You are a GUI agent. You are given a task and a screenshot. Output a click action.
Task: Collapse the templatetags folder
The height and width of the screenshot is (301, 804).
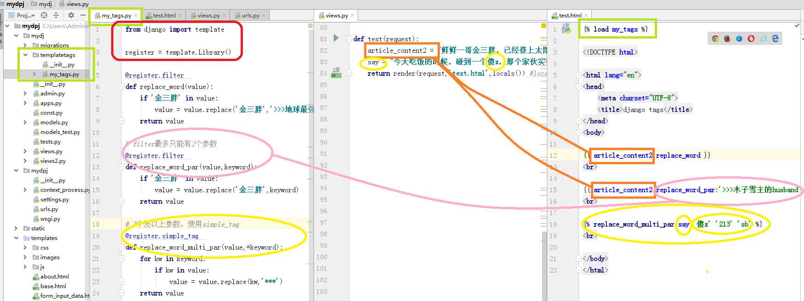click(x=25, y=55)
